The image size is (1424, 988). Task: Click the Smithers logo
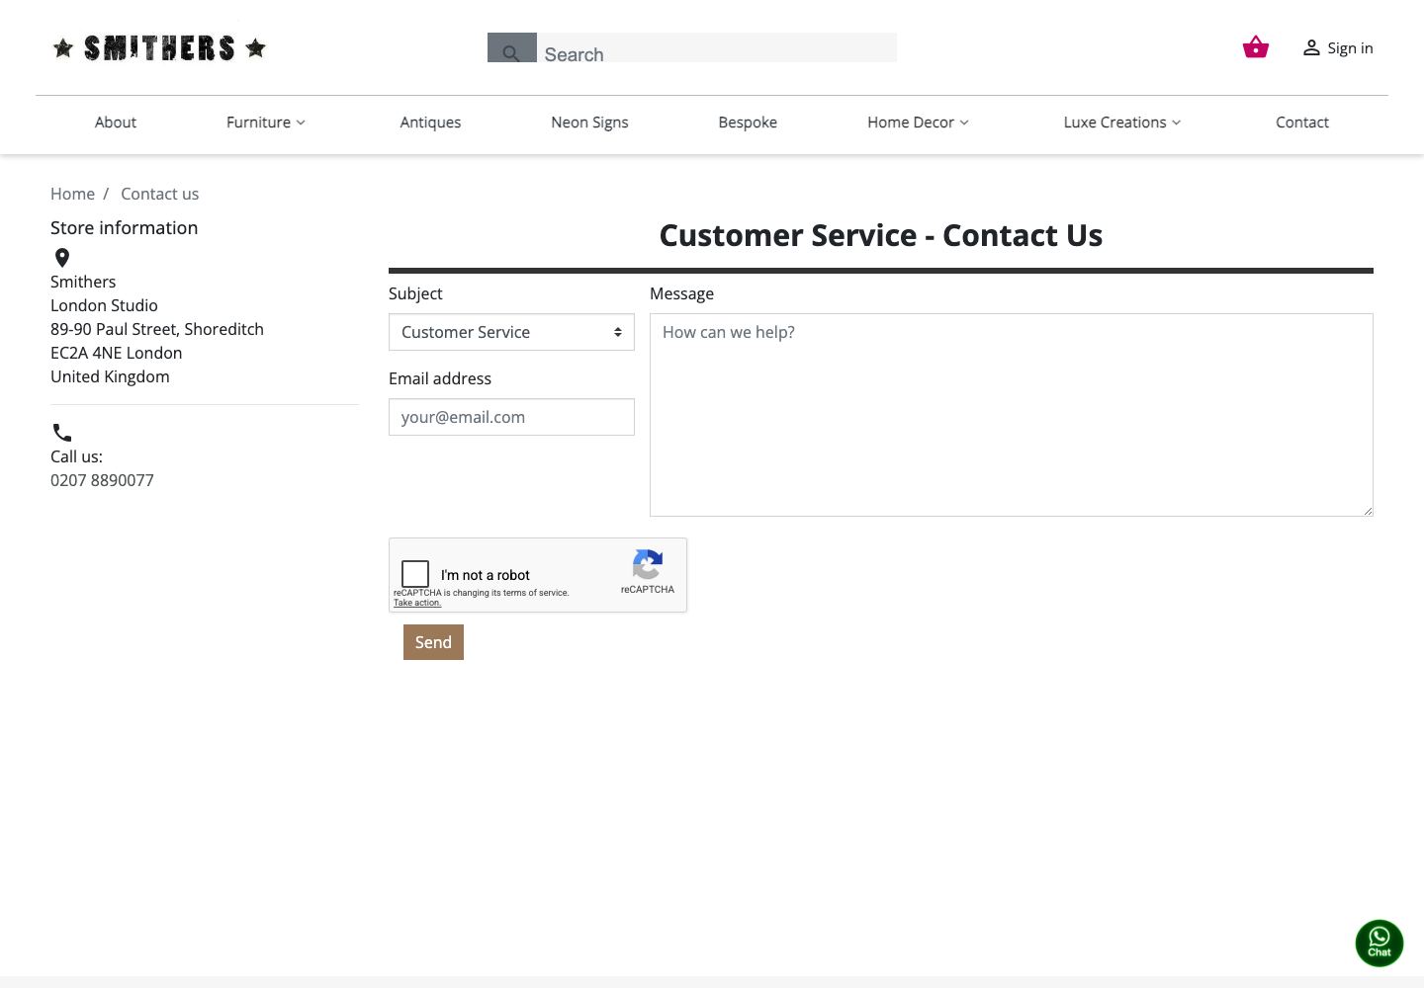click(x=159, y=47)
